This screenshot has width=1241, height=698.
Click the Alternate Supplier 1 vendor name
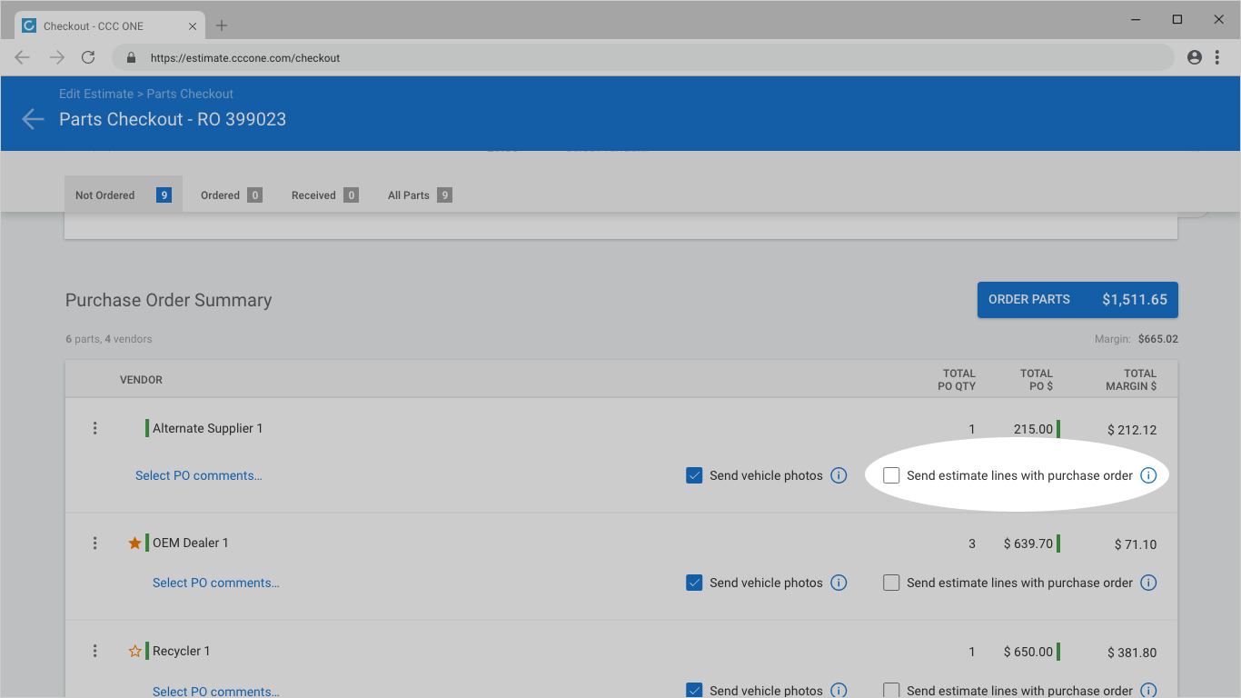[x=207, y=428]
